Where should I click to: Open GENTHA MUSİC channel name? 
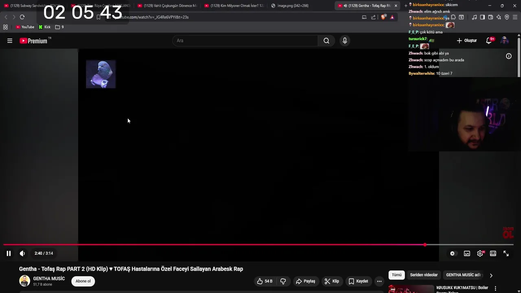click(x=49, y=279)
